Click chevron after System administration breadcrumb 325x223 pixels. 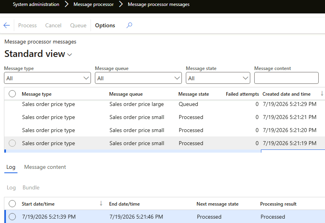(66, 4)
